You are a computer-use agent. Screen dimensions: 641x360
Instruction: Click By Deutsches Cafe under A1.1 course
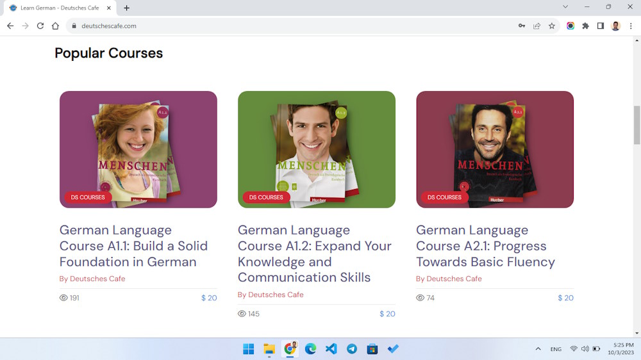pyautogui.click(x=92, y=279)
